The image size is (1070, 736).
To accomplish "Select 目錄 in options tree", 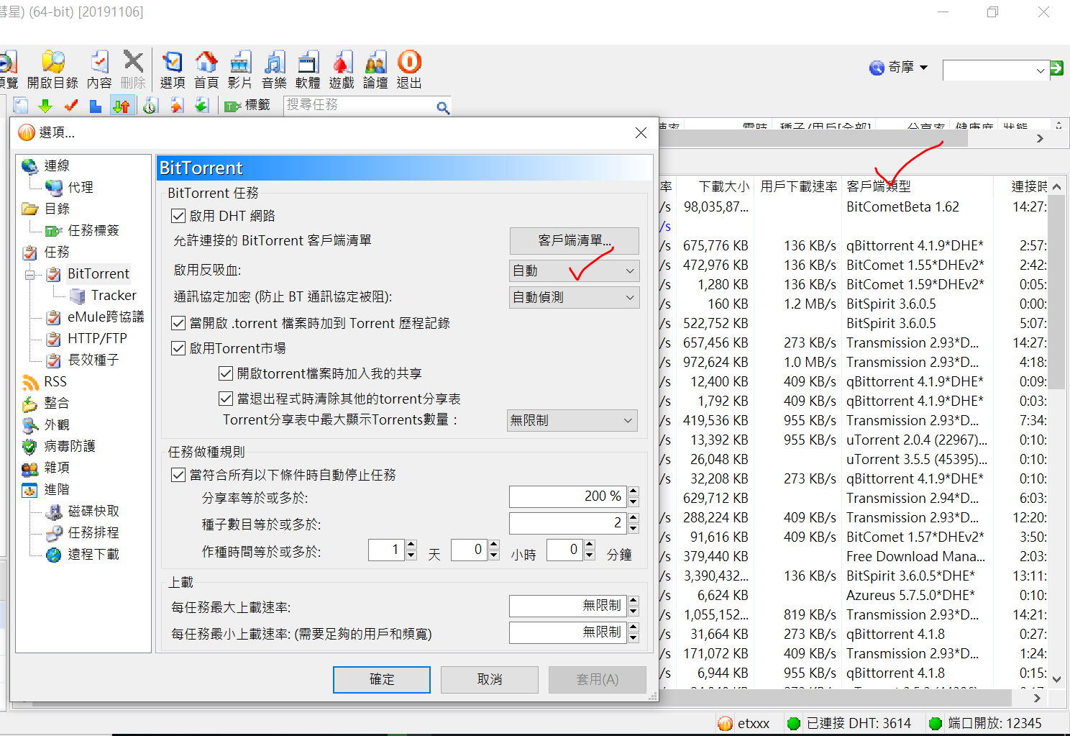I will 57,209.
